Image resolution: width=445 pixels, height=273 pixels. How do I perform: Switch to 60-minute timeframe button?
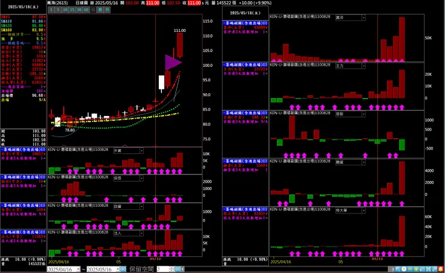coord(86,10)
